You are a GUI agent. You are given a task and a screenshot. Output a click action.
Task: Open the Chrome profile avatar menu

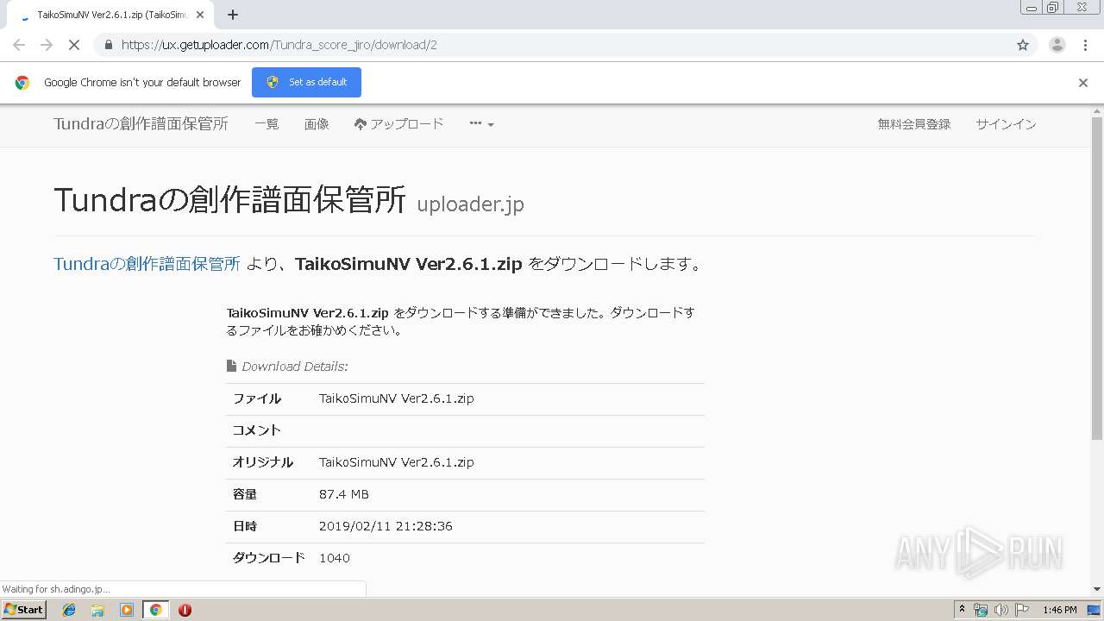click(x=1057, y=45)
